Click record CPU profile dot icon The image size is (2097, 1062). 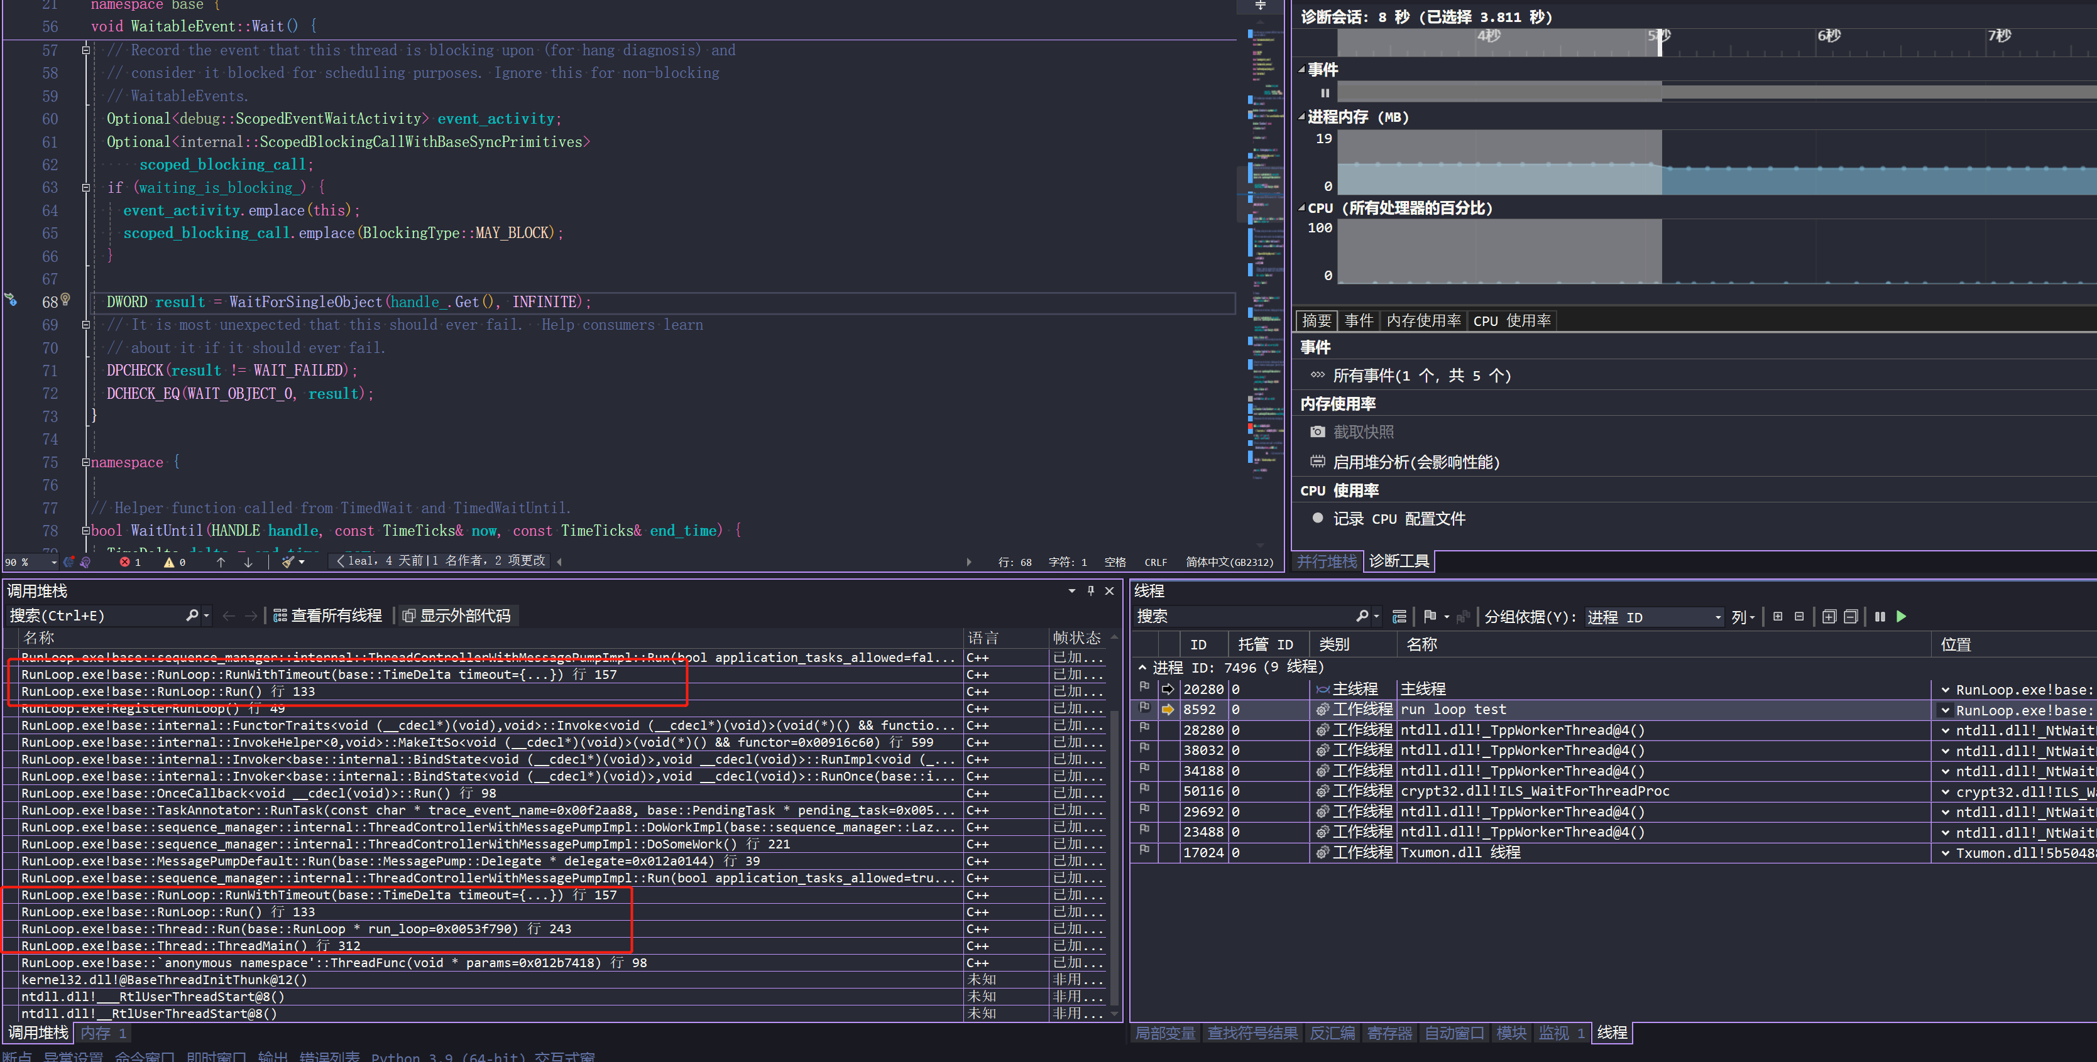click(1317, 517)
